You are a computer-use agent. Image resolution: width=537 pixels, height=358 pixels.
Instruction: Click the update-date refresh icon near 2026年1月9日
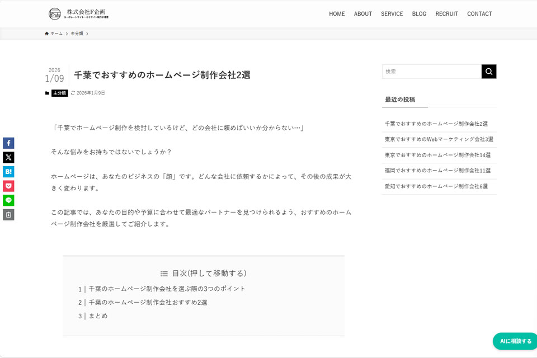[x=74, y=93]
